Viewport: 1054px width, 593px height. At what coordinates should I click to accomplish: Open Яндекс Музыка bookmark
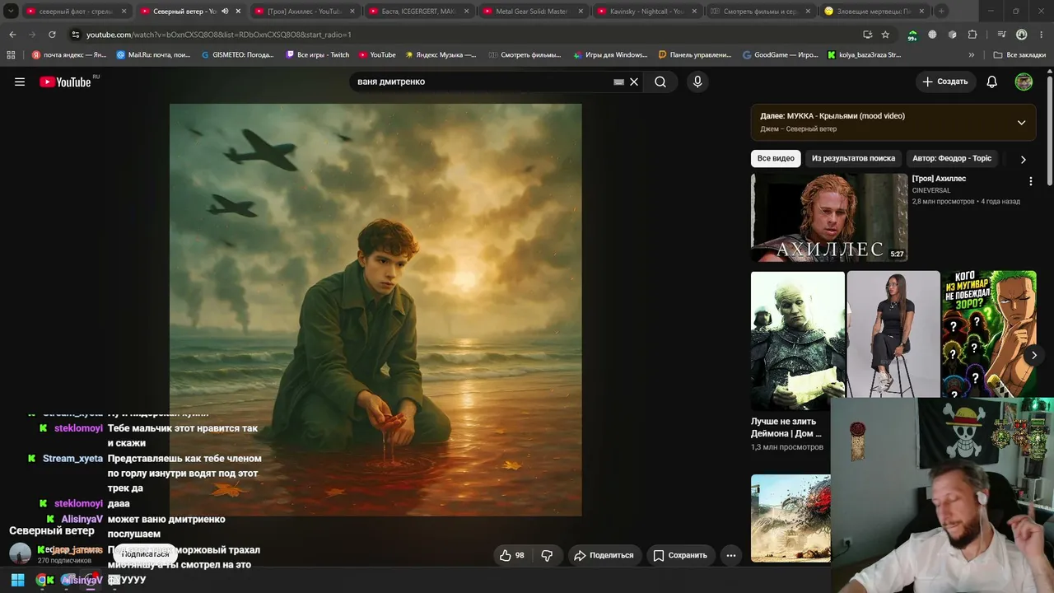point(441,55)
